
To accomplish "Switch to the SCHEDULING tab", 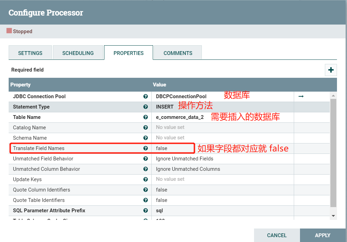I will tap(78, 53).
